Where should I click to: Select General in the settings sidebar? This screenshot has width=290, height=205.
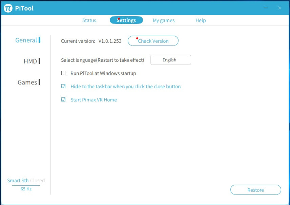coord(28,40)
